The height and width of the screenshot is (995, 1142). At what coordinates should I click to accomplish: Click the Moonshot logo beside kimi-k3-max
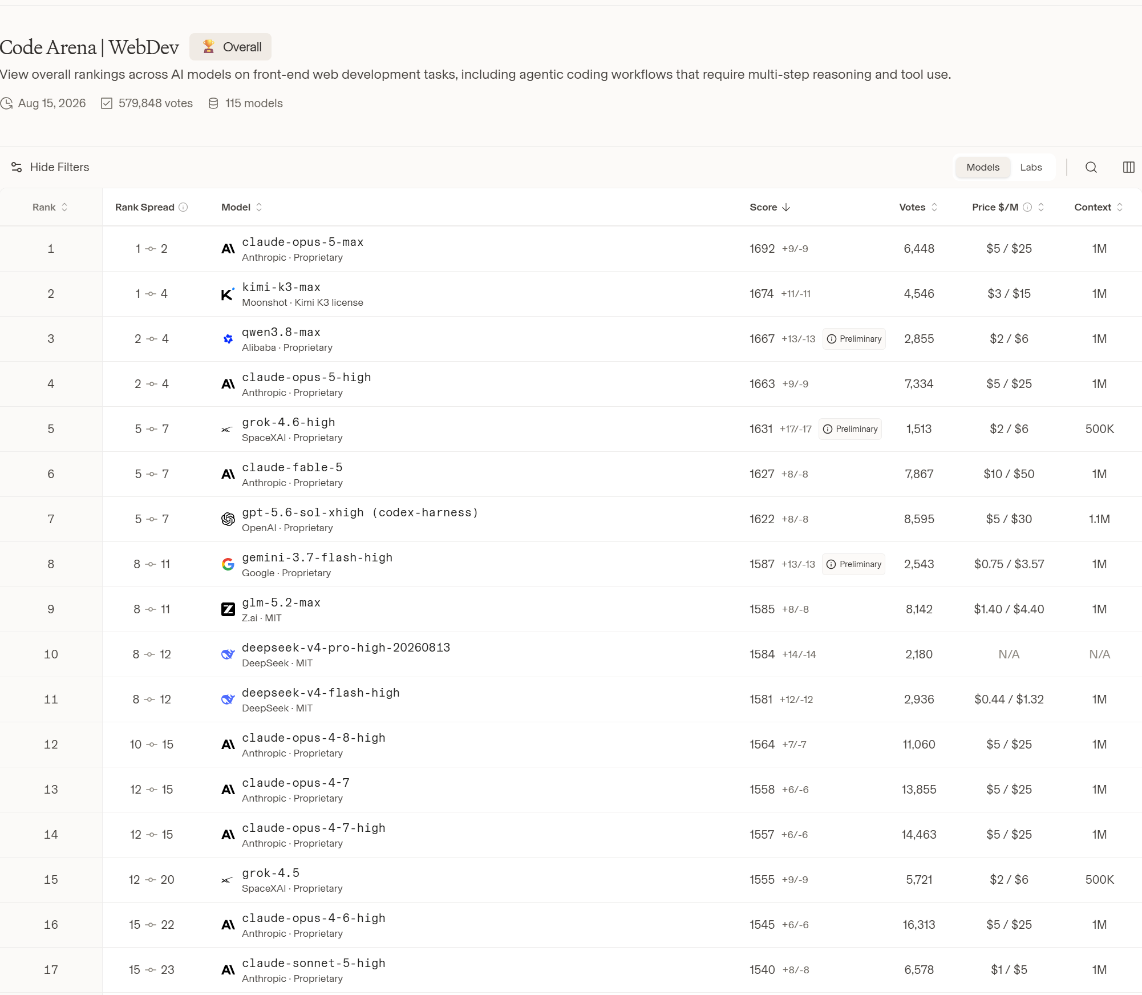tap(228, 294)
